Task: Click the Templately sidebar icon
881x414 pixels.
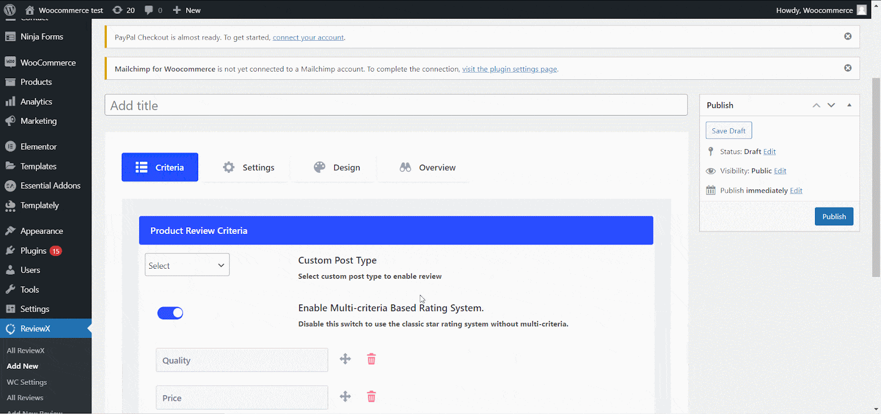Action: coord(10,205)
